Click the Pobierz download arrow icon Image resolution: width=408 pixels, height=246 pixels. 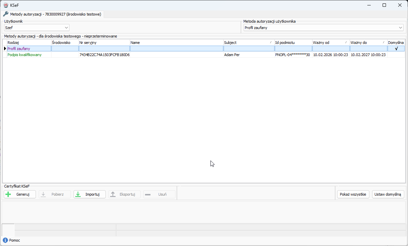tap(43, 194)
